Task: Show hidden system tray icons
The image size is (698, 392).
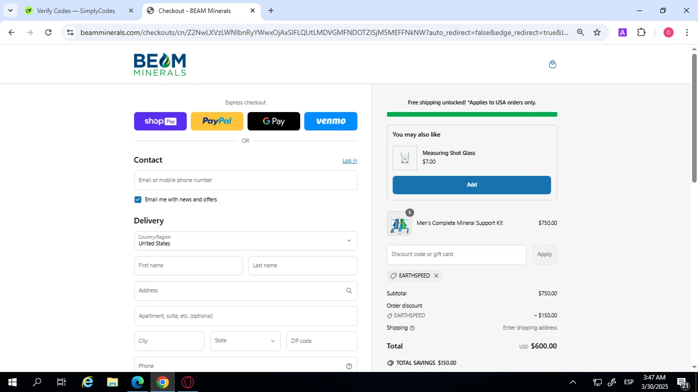Action: point(573,382)
